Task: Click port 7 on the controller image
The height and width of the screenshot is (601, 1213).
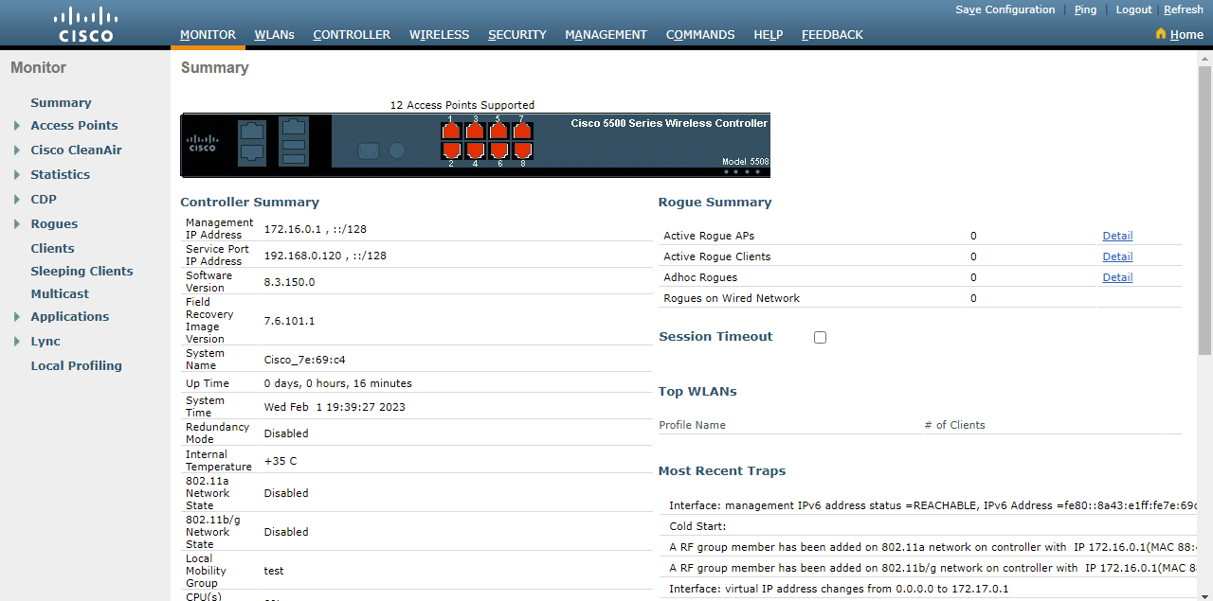Action: pos(522,131)
